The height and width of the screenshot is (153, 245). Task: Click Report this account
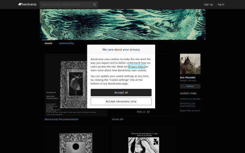pos(190,111)
